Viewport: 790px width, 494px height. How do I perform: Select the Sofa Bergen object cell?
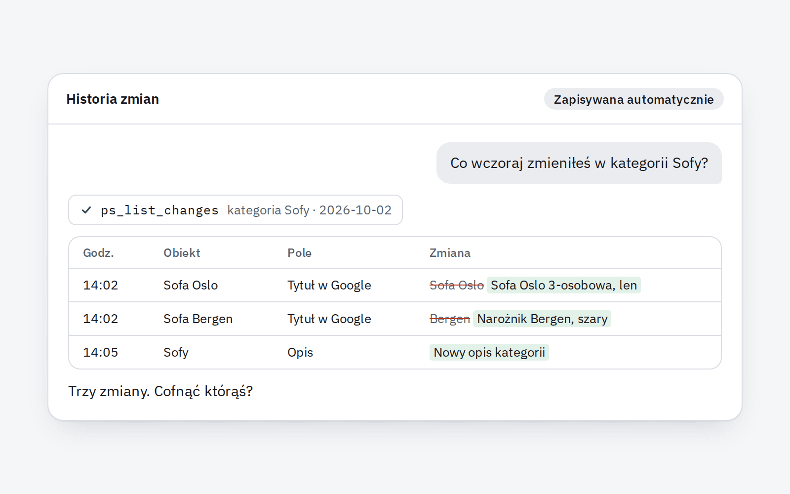198,319
